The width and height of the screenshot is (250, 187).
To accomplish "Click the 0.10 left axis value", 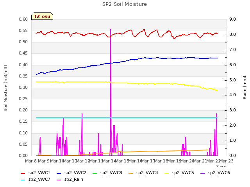I will 23,133.
